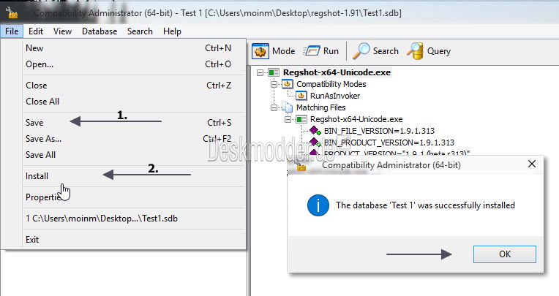559x296 pixels.
Task: Open the File menu
Action: (x=12, y=31)
